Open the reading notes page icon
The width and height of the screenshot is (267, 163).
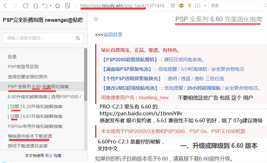click(x=68, y=6)
